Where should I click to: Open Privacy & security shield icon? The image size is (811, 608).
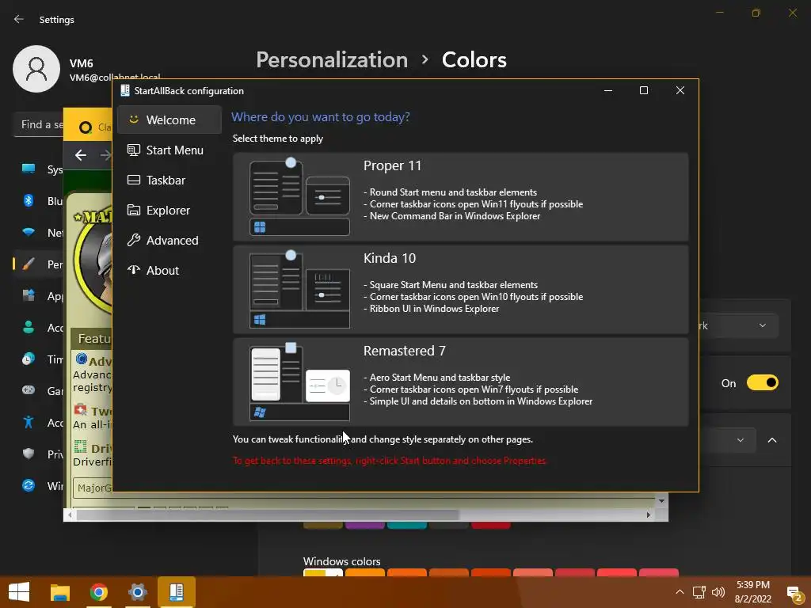point(29,454)
